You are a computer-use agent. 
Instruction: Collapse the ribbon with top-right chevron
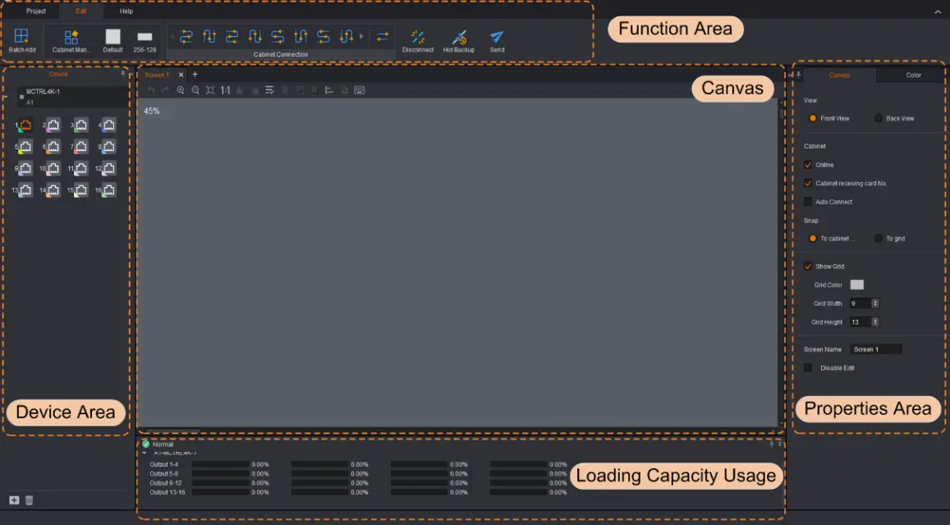coord(938,11)
